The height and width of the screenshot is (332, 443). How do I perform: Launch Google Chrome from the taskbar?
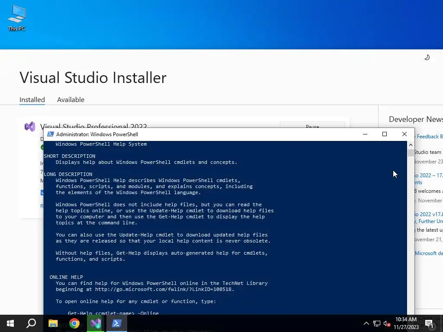(74, 323)
